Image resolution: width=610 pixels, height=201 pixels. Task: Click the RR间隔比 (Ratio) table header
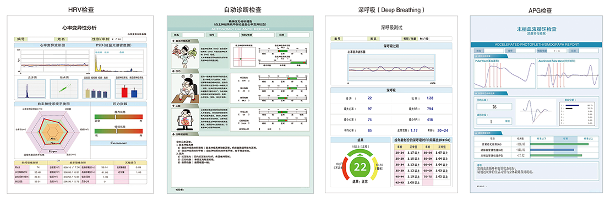[423, 139]
